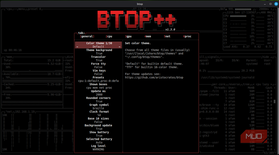Click the Threads column header
This screenshot has height=155, width=279.
click(x=220, y=88)
